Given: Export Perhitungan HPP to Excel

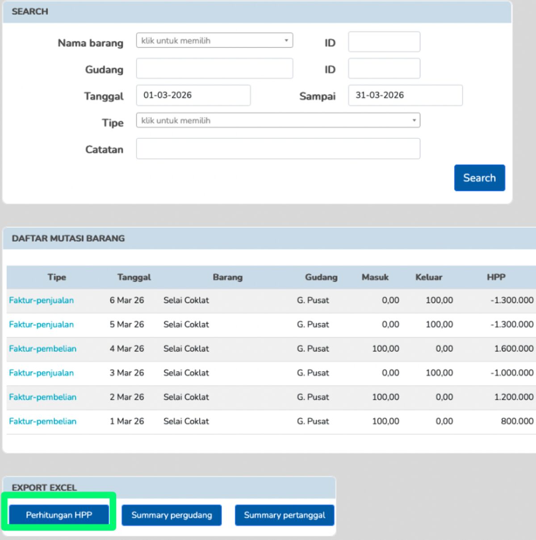Looking at the screenshot, I should click(59, 515).
